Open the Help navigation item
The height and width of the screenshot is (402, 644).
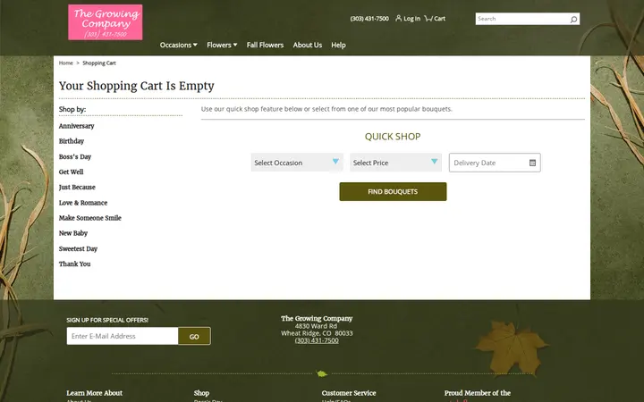pos(338,46)
